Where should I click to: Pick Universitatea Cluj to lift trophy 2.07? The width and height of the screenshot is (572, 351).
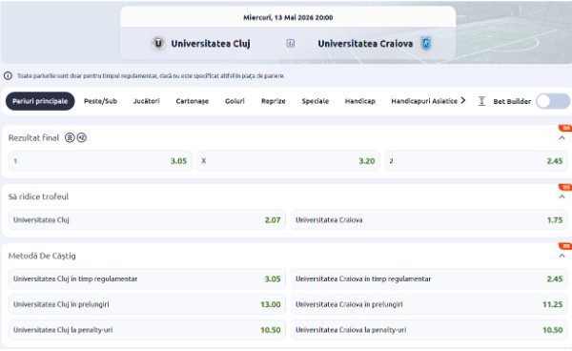[147, 220]
